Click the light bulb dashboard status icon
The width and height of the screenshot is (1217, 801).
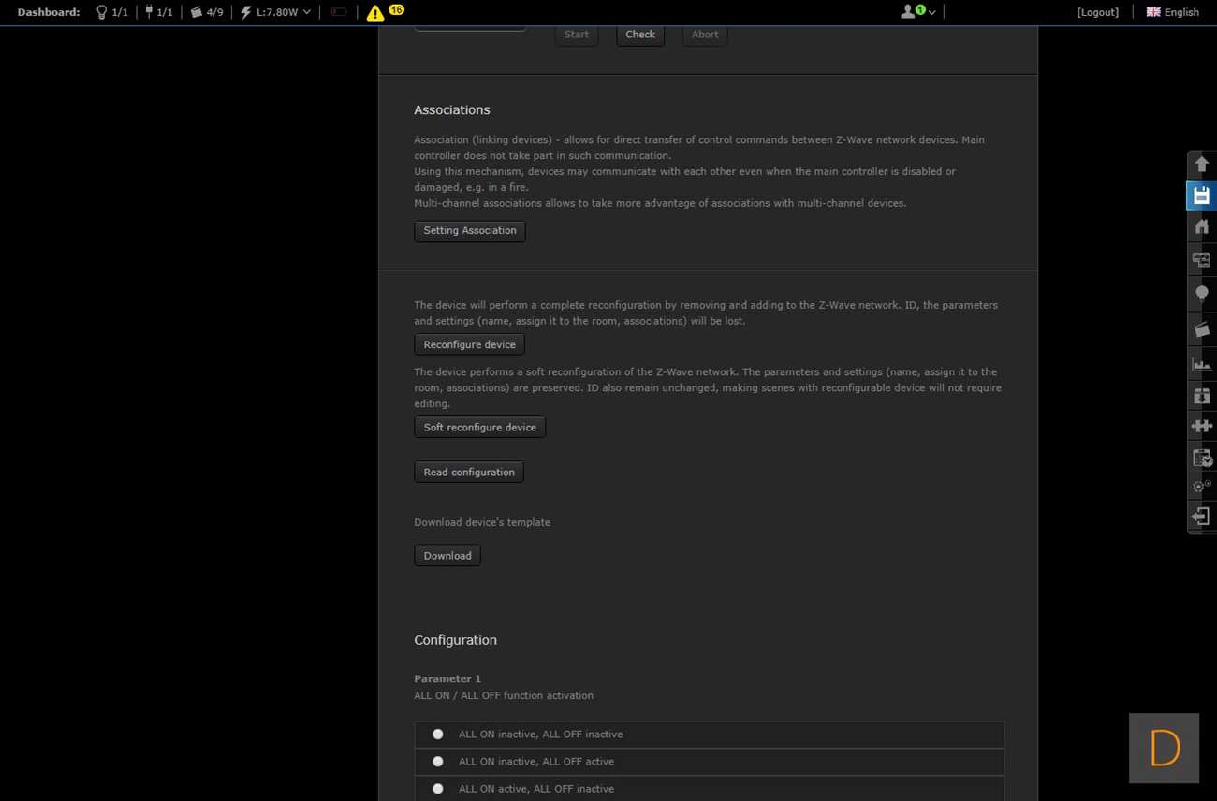(x=102, y=12)
